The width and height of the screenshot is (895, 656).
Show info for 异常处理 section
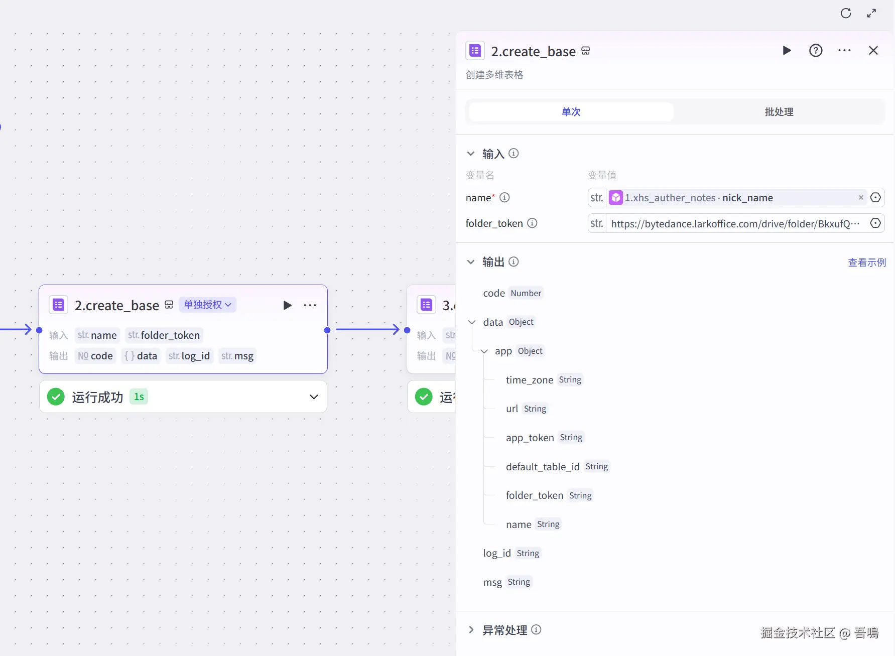click(x=536, y=629)
